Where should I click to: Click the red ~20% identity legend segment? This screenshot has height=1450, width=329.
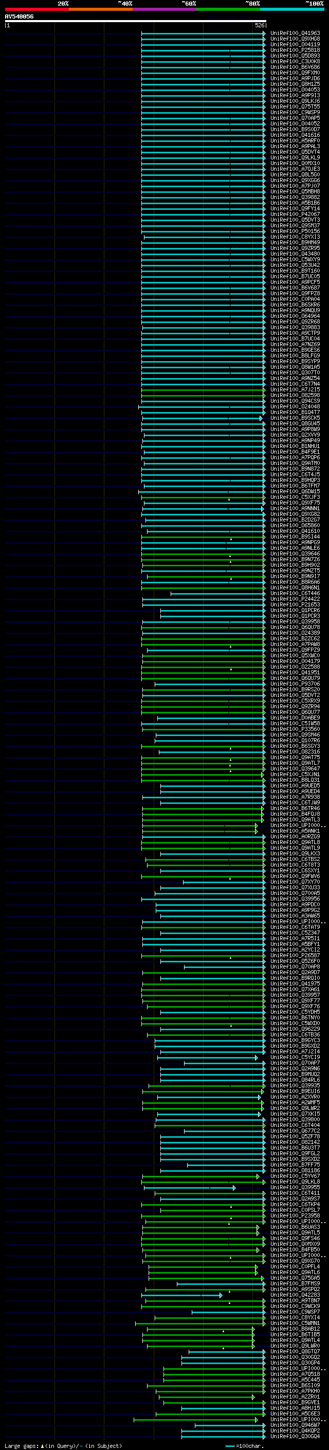36,9
